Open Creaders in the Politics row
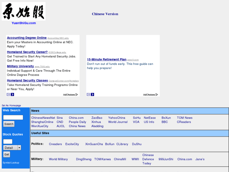This screenshot has width=229, height=172. 55,144
